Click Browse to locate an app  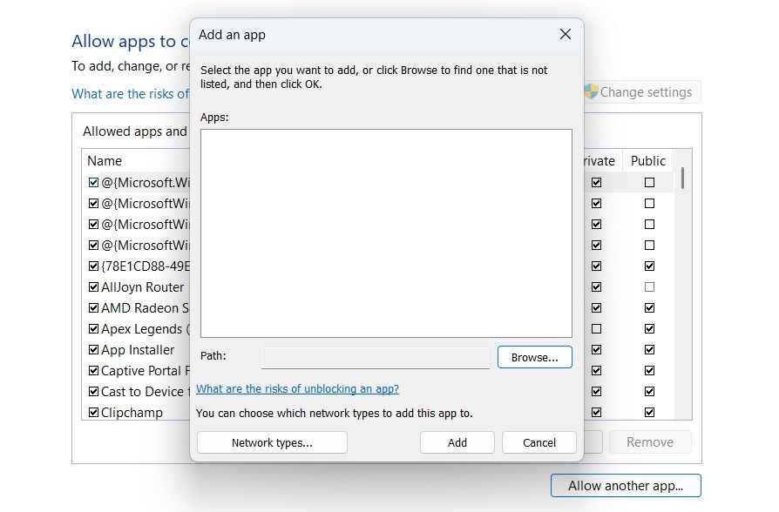point(534,357)
